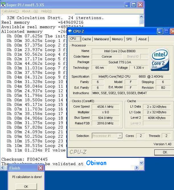Click the Loop 12 line at 05m 24.937s
This screenshot has width=174, height=190.
pyautogui.click(x=37, y=91)
